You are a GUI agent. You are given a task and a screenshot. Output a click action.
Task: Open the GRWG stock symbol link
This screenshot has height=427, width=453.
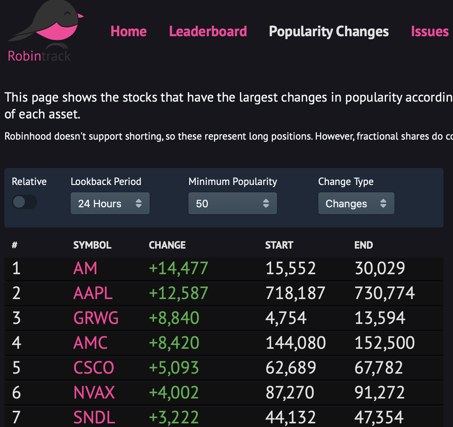coord(96,318)
